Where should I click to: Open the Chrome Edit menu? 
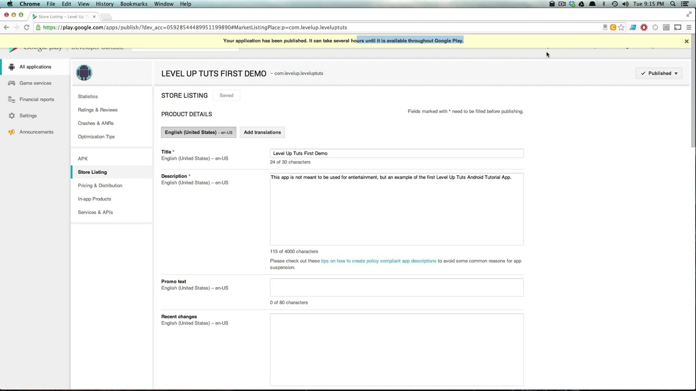[x=66, y=4]
